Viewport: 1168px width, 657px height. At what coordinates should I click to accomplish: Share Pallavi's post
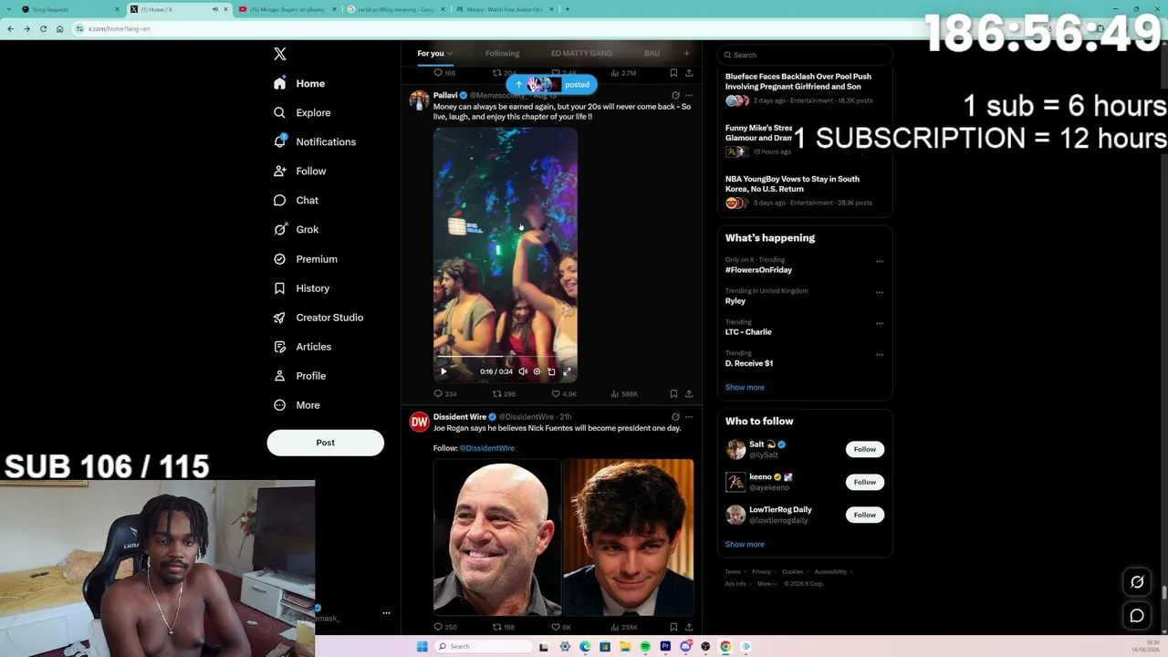(x=689, y=394)
